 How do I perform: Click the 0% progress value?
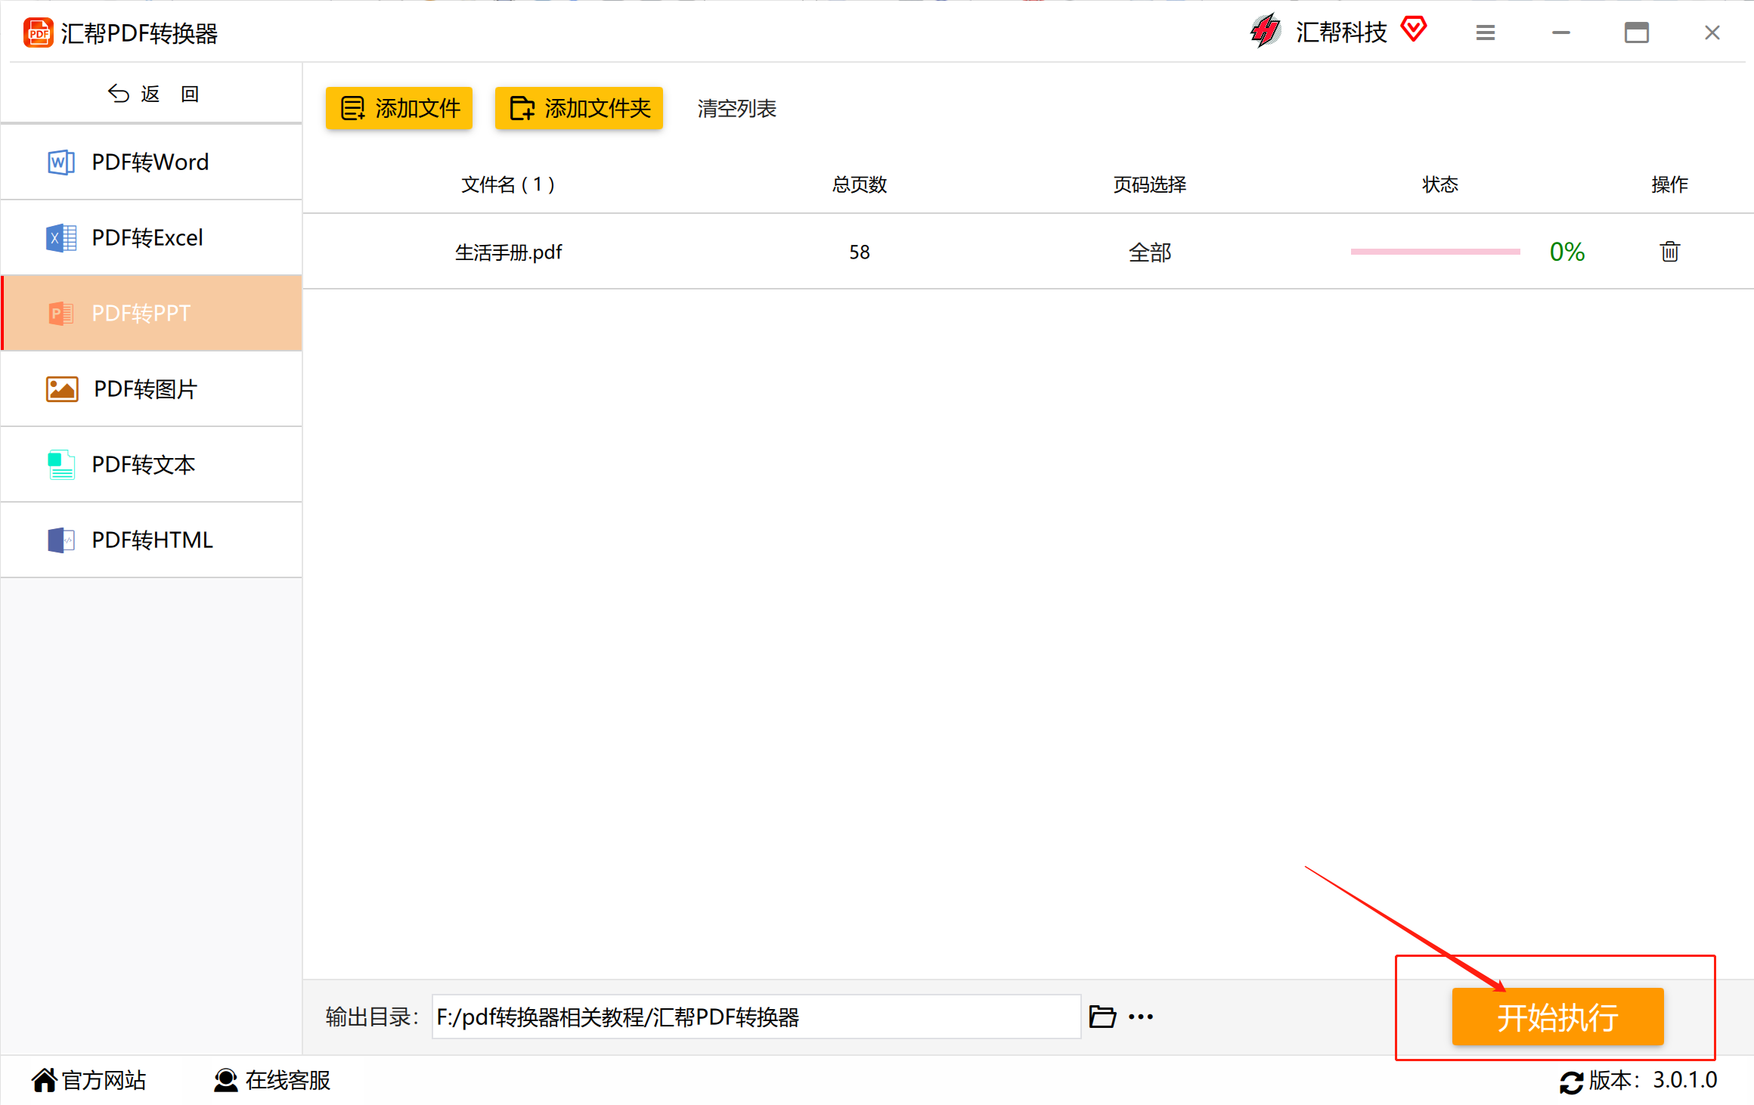(1567, 252)
